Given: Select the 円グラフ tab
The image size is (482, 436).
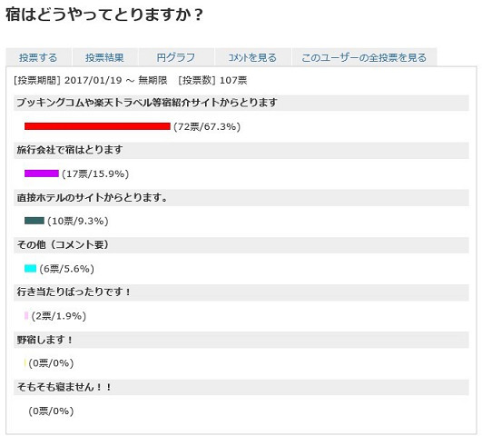Looking at the screenshot, I should pos(176,57).
